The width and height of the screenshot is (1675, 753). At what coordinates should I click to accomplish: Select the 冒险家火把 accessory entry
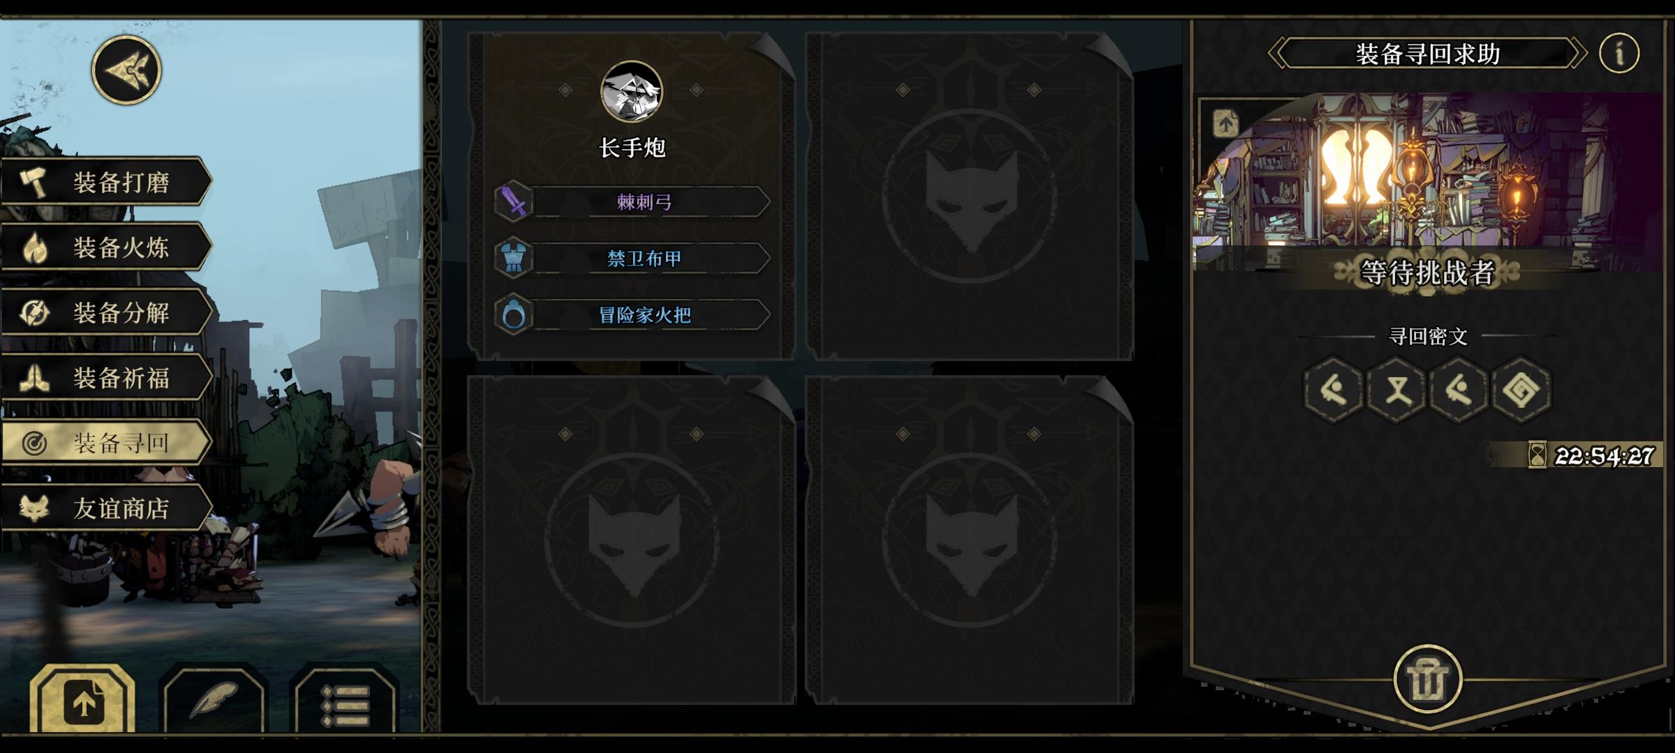tap(632, 315)
